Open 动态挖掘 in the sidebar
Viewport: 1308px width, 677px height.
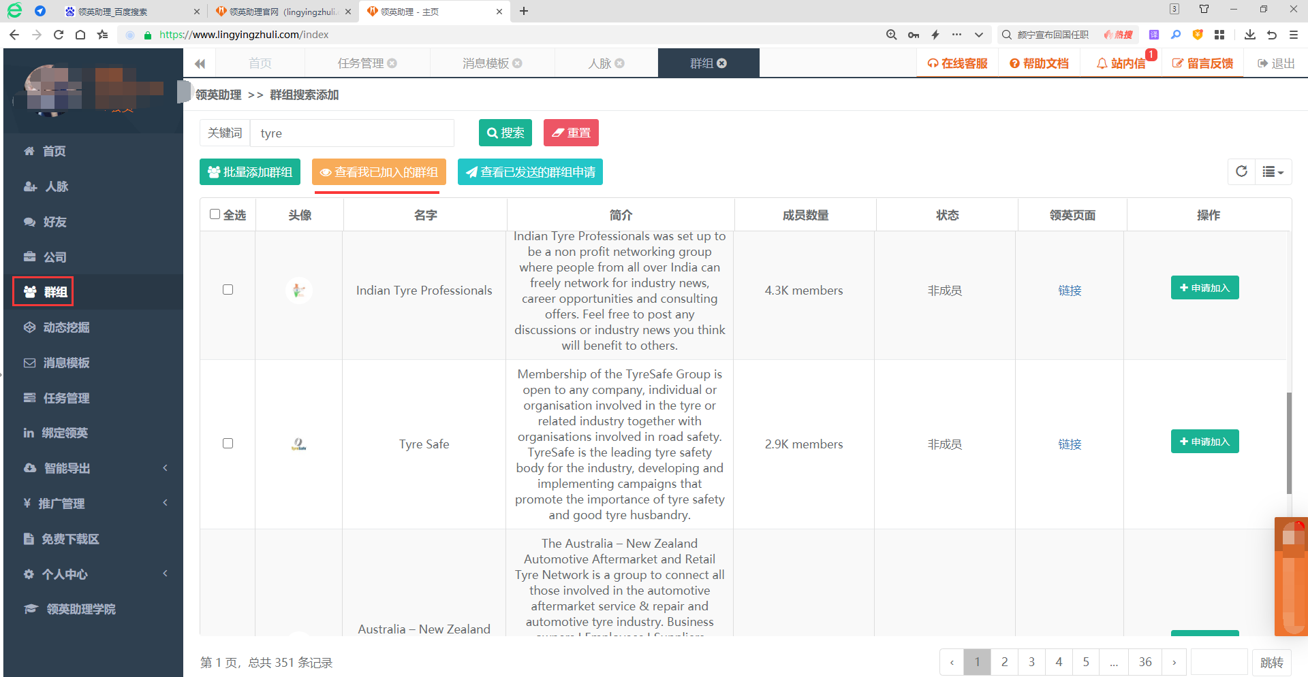coord(66,327)
